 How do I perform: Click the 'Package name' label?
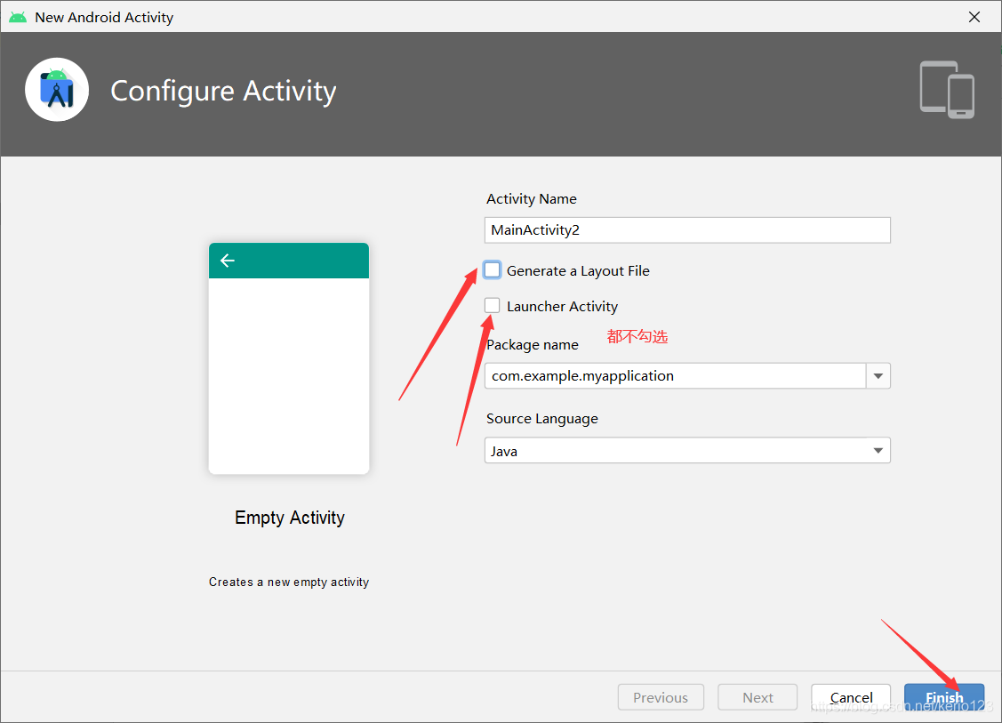533,344
